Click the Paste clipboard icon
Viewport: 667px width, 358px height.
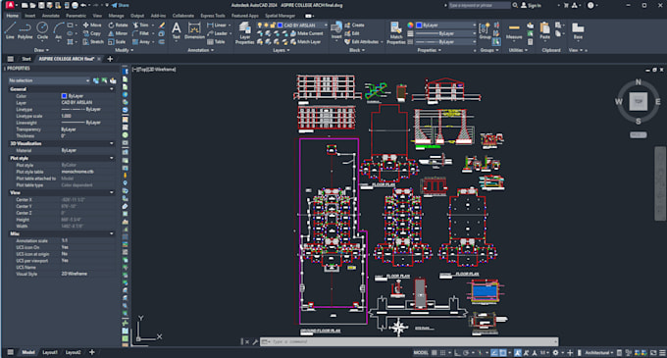545,31
